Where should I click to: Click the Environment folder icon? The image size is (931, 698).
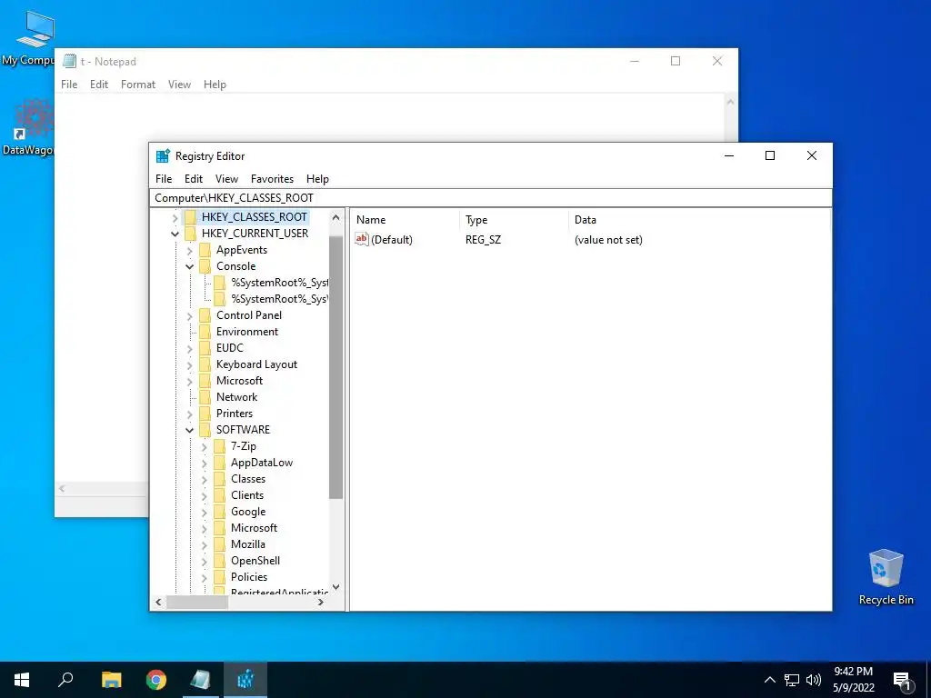click(205, 332)
